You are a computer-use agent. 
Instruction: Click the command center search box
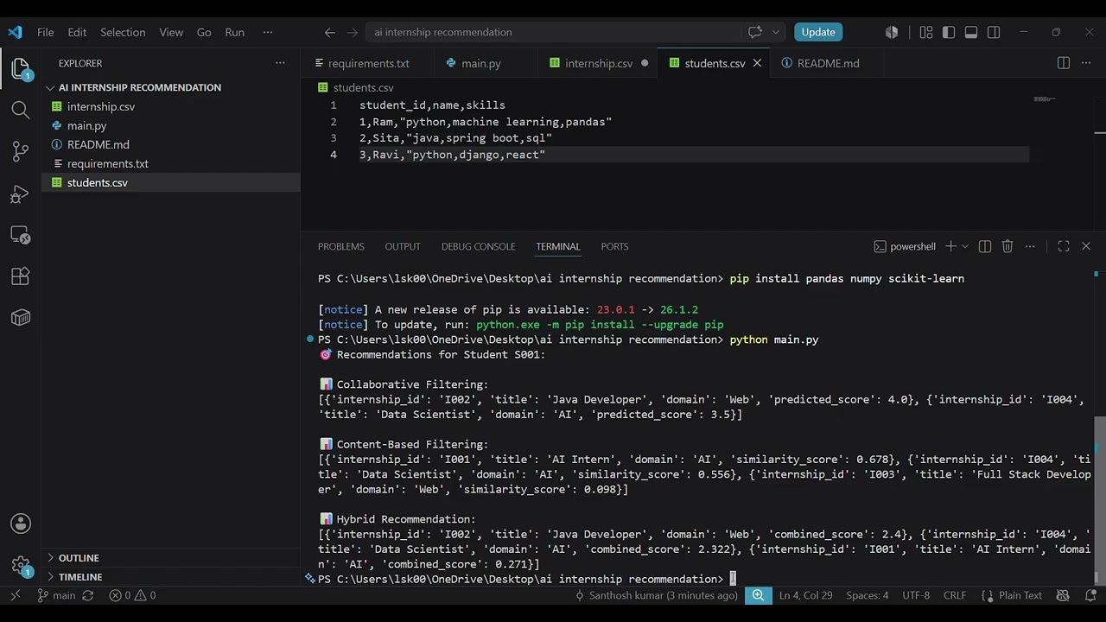[554, 32]
